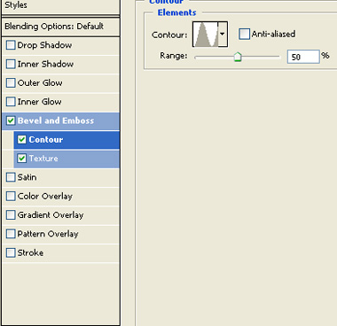
Task: Toggle the Outer Glow checkbox
Action: coord(11,83)
